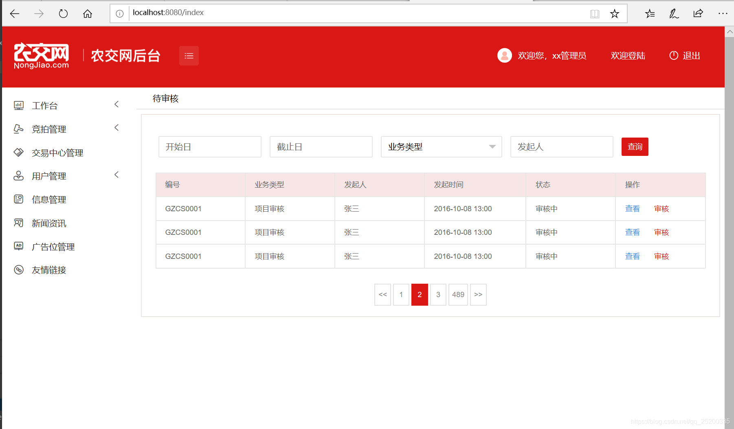Image resolution: width=734 pixels, height=429 pixels.
Task: Click the 农交网 NongJiao.com logo
Action: [42, 56]
